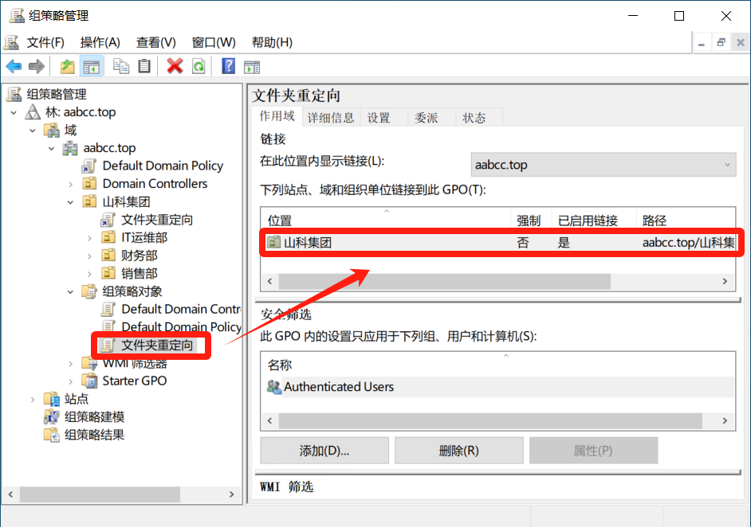This screenshot has width=751, height=527.
Task: Click the 删除(R) button
Action: pyautogui.click(x=458, y=451)
